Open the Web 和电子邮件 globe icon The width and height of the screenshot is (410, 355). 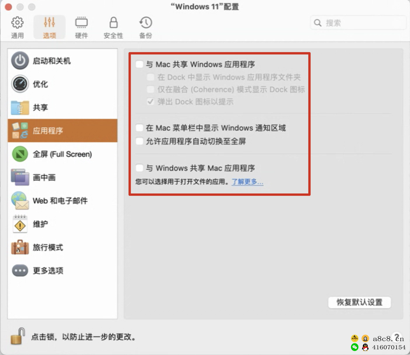pos(20,201)
